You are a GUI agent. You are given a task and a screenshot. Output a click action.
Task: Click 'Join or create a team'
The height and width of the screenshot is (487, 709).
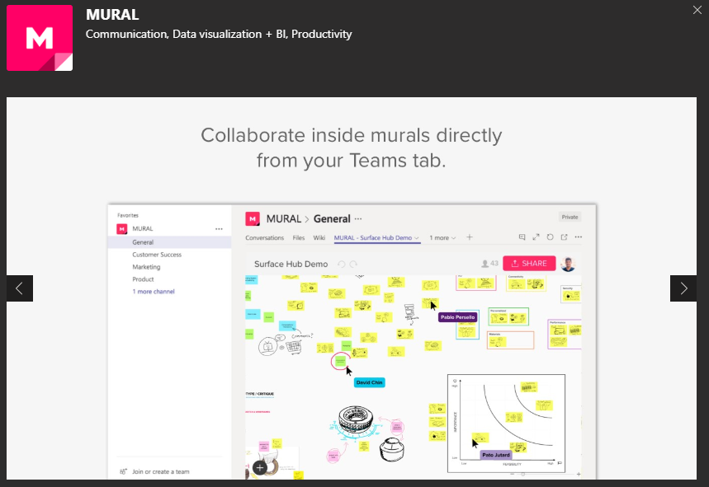[x=154, y=471]
